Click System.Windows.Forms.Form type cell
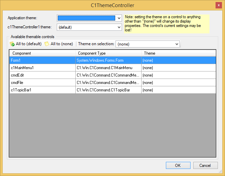 108,60
